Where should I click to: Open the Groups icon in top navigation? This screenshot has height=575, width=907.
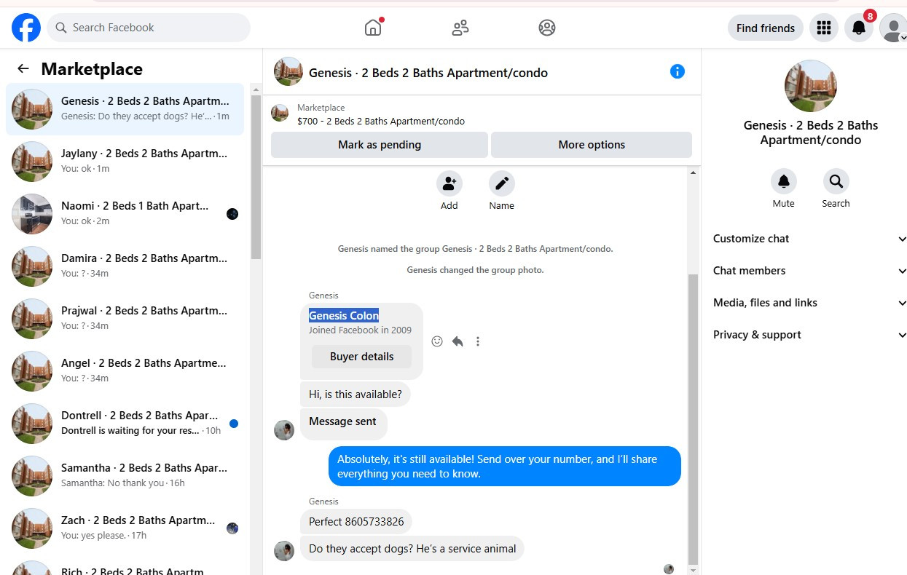click(x=547, y=28)
